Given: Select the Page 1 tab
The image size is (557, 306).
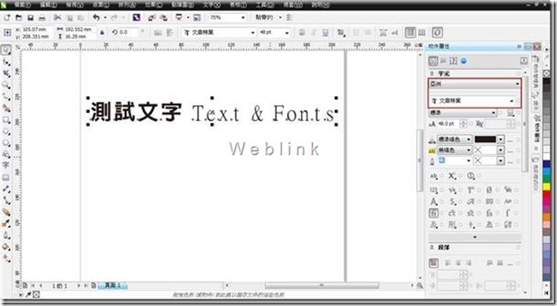Looking at the screenshot, I should pos(112,286).
